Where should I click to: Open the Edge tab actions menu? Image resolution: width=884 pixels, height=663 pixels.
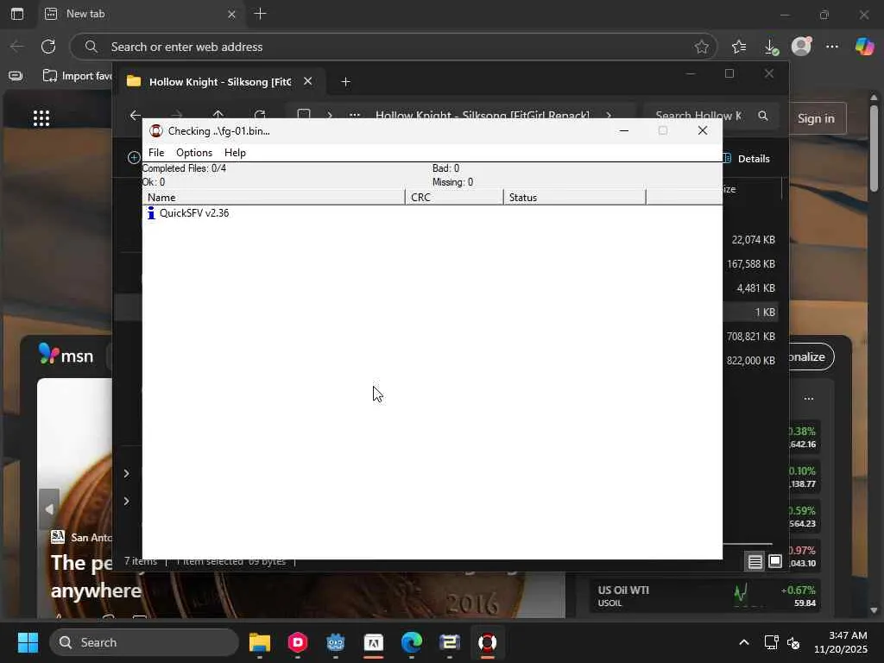click(x=17, y=14)
